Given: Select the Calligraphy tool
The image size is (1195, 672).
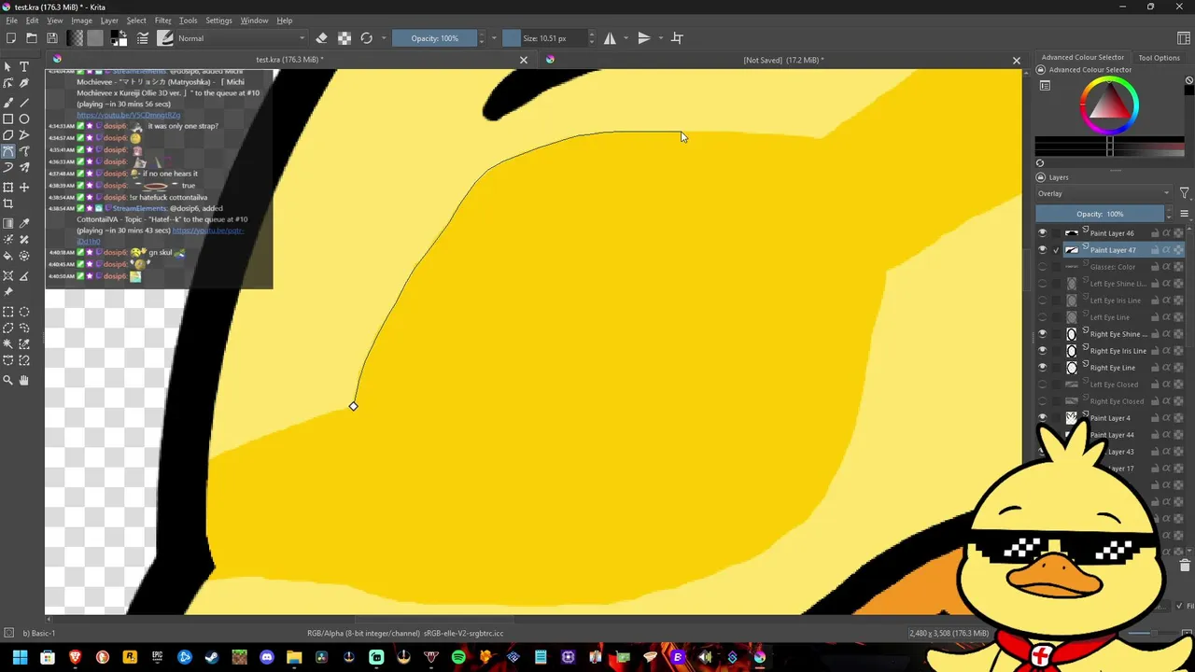Looking at the screenshot, I should click(x=24, y=84).
